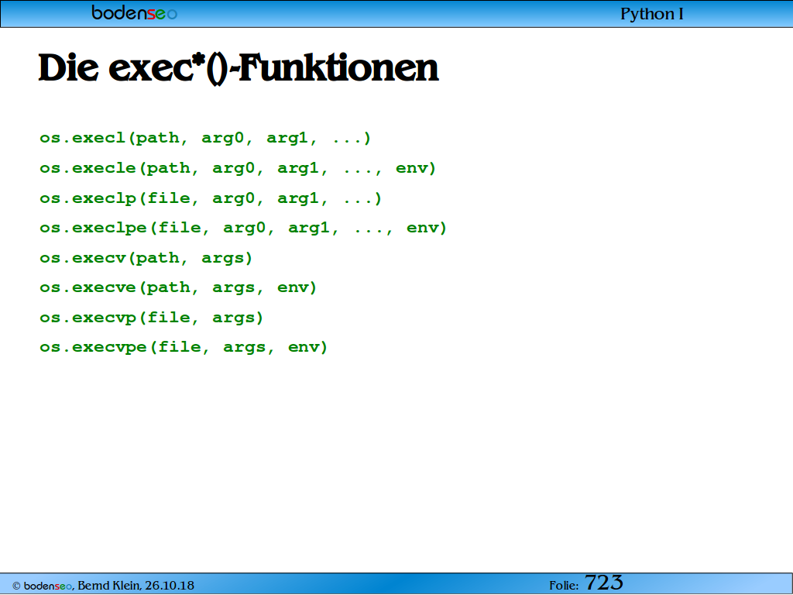
Task: Select the os.execle line ending with env
Action: click(238, 168)
